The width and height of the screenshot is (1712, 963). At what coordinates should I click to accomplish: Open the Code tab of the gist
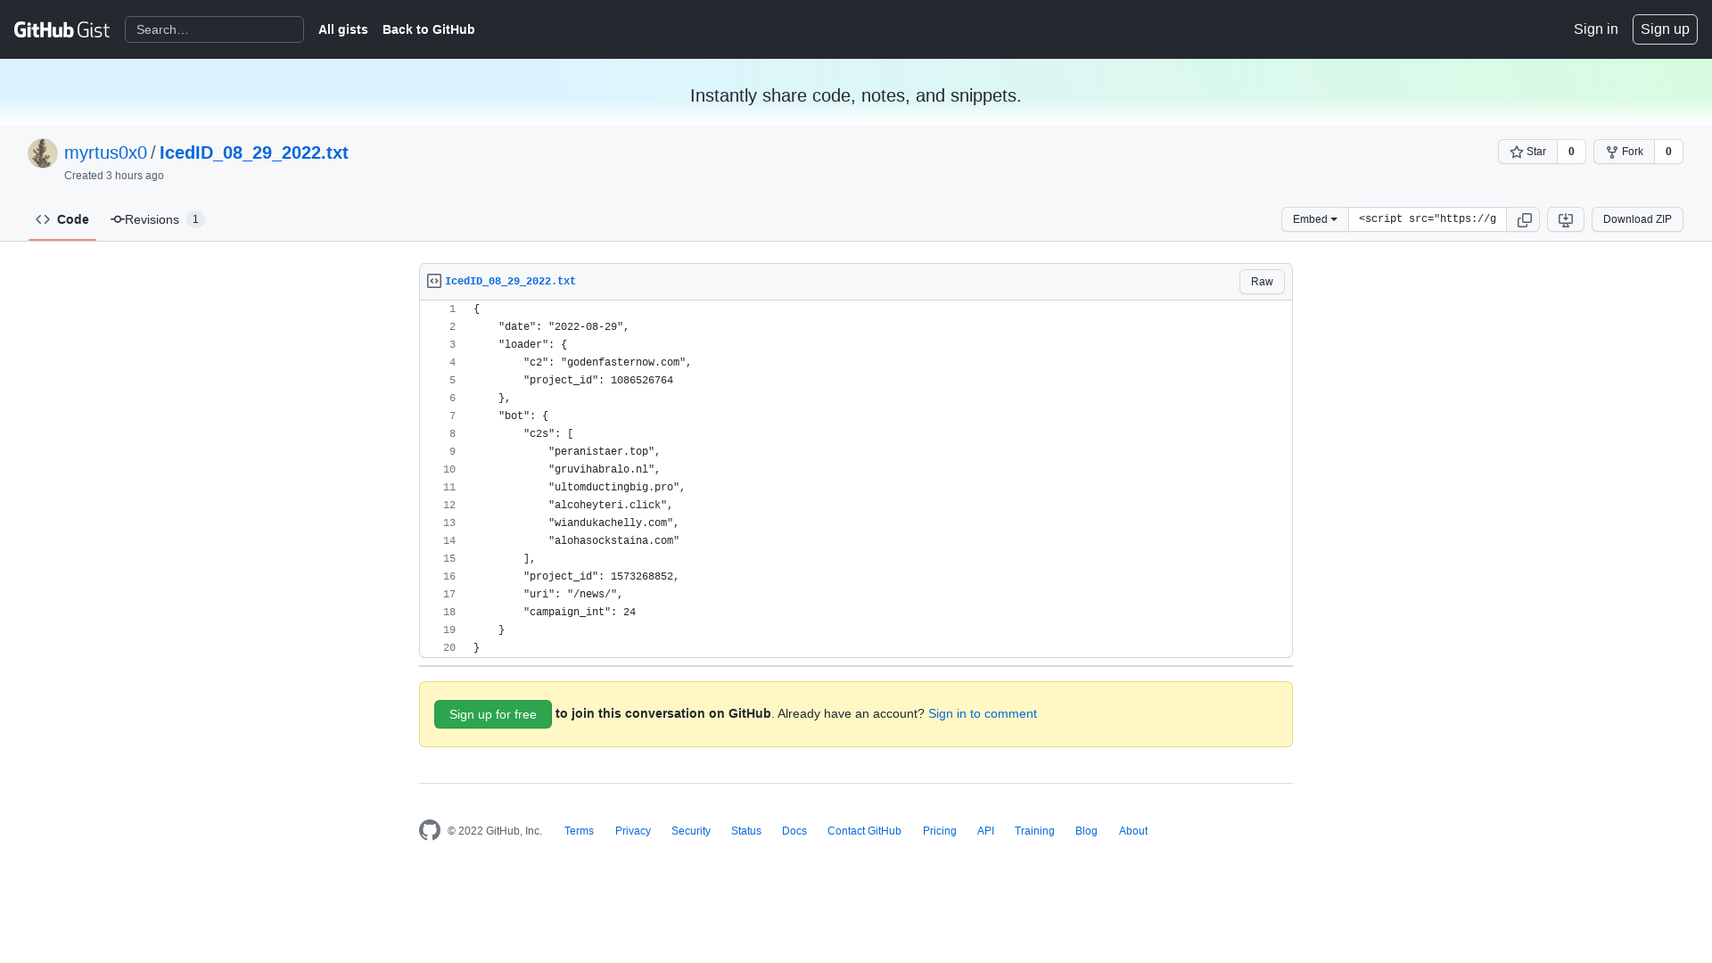[62, 219]
